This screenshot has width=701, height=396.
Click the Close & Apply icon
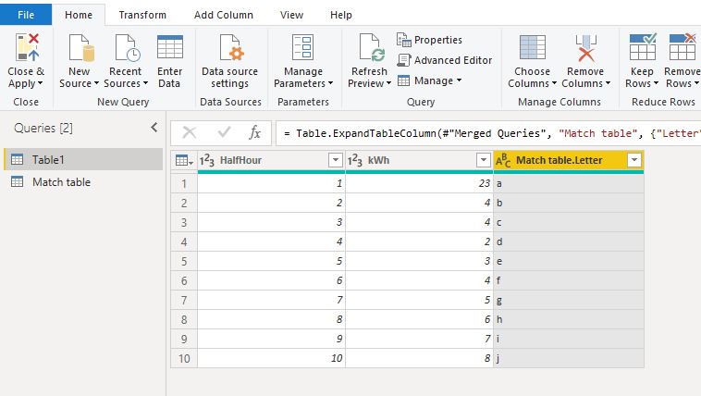[x=27, y=47]
